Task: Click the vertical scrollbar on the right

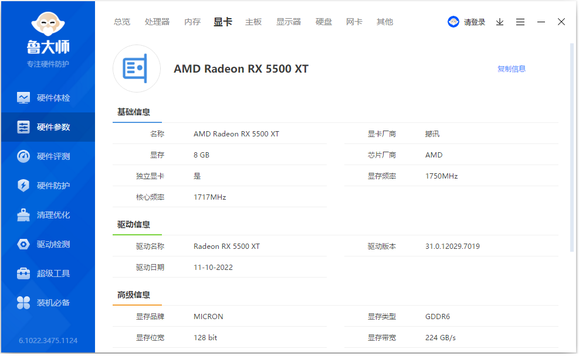Action: click(572, 148)
